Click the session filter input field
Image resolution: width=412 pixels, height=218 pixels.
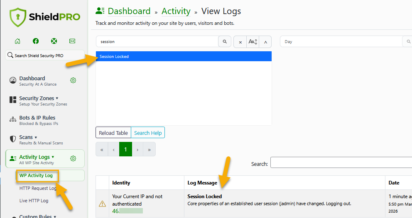(157, 41)
